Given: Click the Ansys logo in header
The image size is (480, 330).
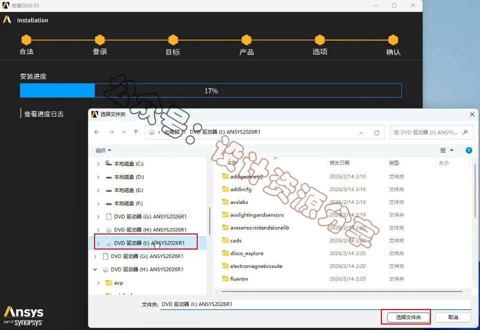Looking at the screenshot, I should pyautogui.click(x=7, y=20).
